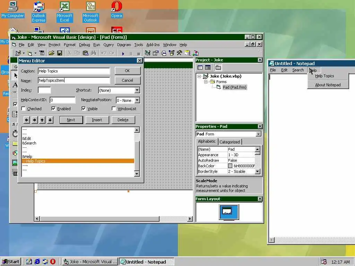Toggle the Checked checkbox in Menu Editor
Screen dimensions: 355x266
coord(23,109)
